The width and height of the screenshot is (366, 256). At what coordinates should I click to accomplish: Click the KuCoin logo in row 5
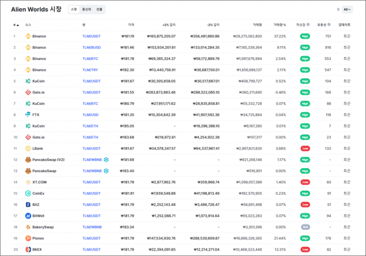[x=28, y=81]
